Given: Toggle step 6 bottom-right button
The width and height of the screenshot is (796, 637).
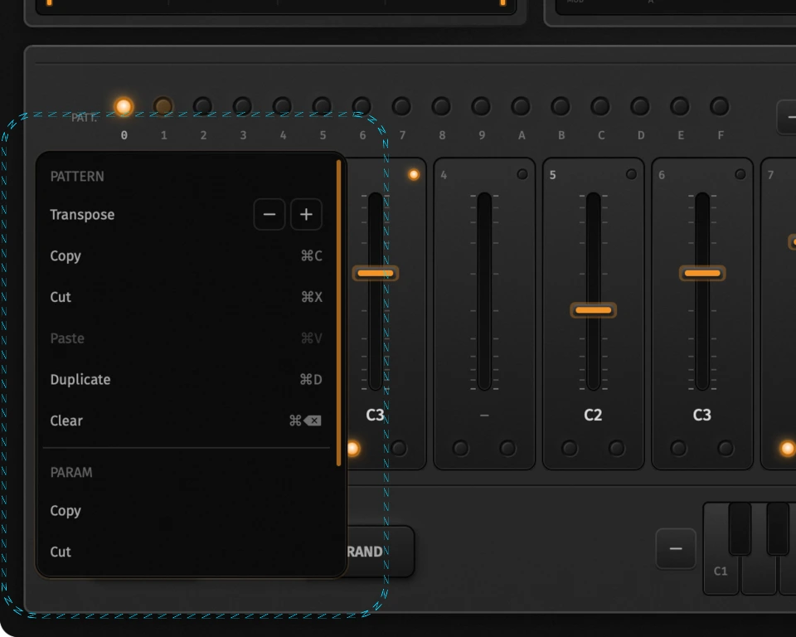Looking at the screenshot, I should (726, 448).
